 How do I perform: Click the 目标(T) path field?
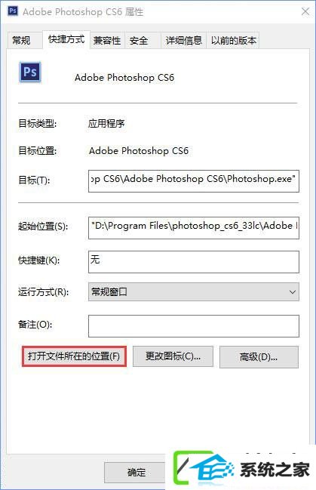(194, 181)
